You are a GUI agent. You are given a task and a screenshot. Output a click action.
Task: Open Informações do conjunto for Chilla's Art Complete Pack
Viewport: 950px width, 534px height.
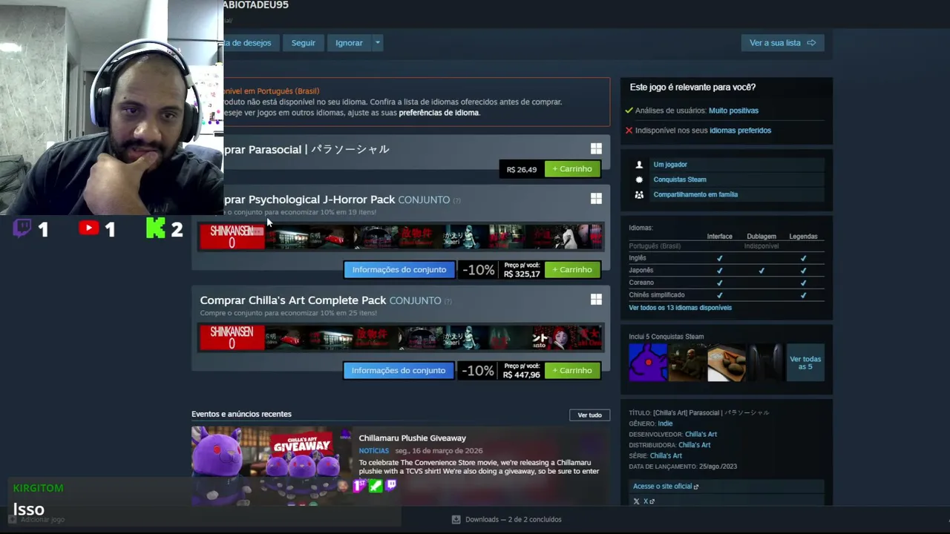[x=399, y=371]
